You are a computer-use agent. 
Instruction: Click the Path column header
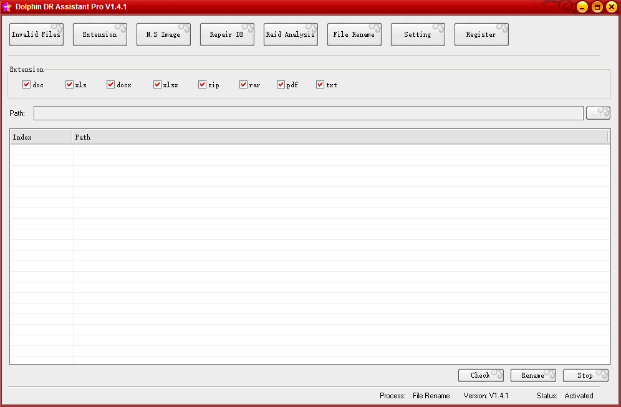340,137
